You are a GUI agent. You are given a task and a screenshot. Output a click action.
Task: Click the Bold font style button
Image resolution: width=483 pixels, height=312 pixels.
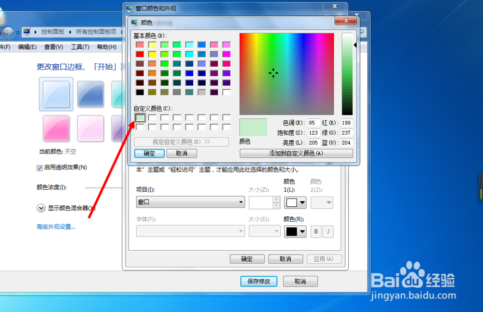point(316,232)
